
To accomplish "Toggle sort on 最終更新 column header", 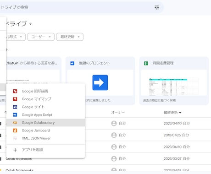I will coord(172,113).
